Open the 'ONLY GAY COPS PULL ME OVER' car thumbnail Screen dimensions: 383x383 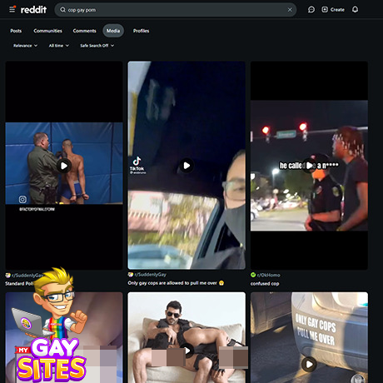coord(309,337)
